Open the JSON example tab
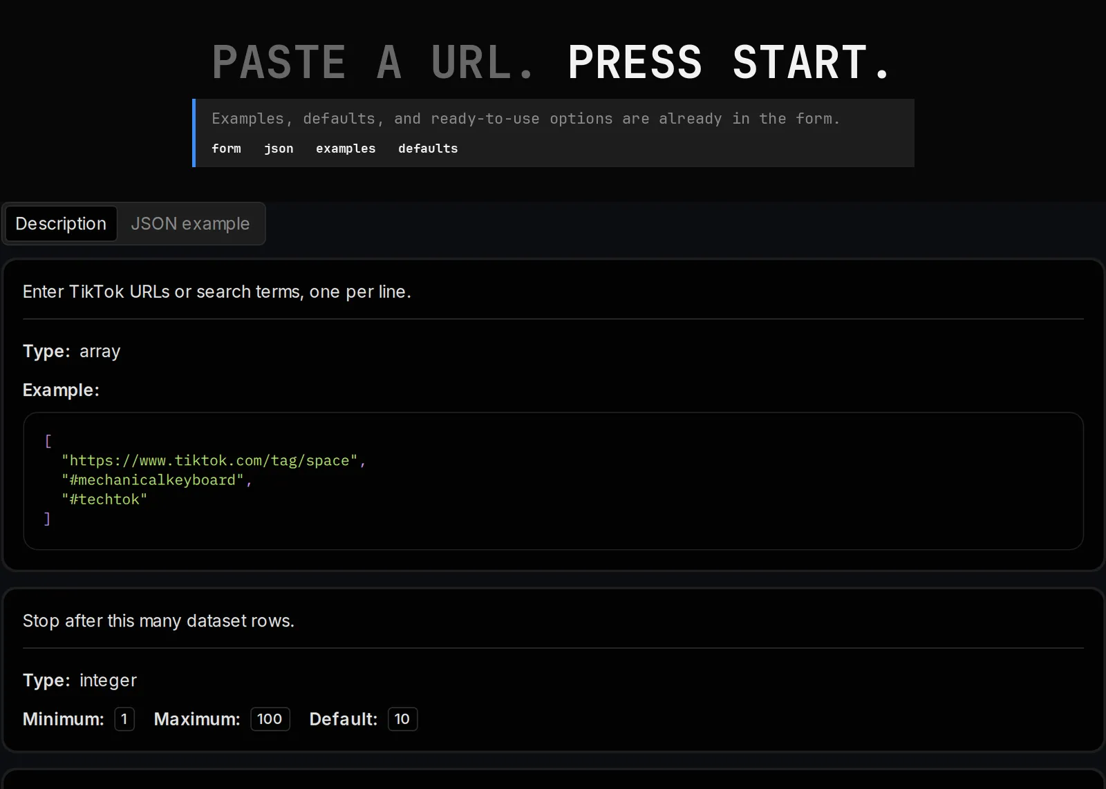The image size is (1106, 789). tap(190, 224)
